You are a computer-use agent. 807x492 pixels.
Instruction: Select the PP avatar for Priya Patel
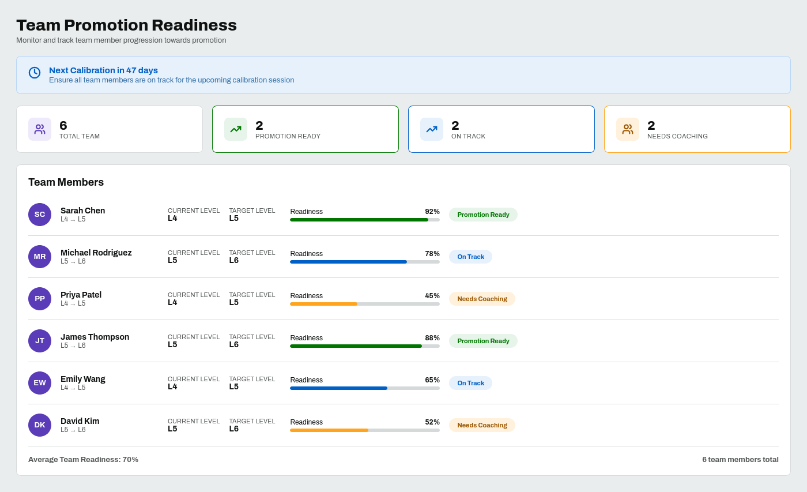[40, 299]
